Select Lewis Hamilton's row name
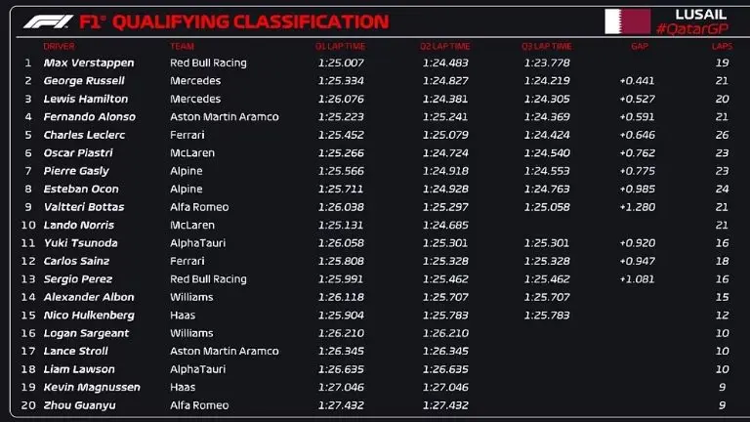Screen dimensions: 750x422 [86, 99]
